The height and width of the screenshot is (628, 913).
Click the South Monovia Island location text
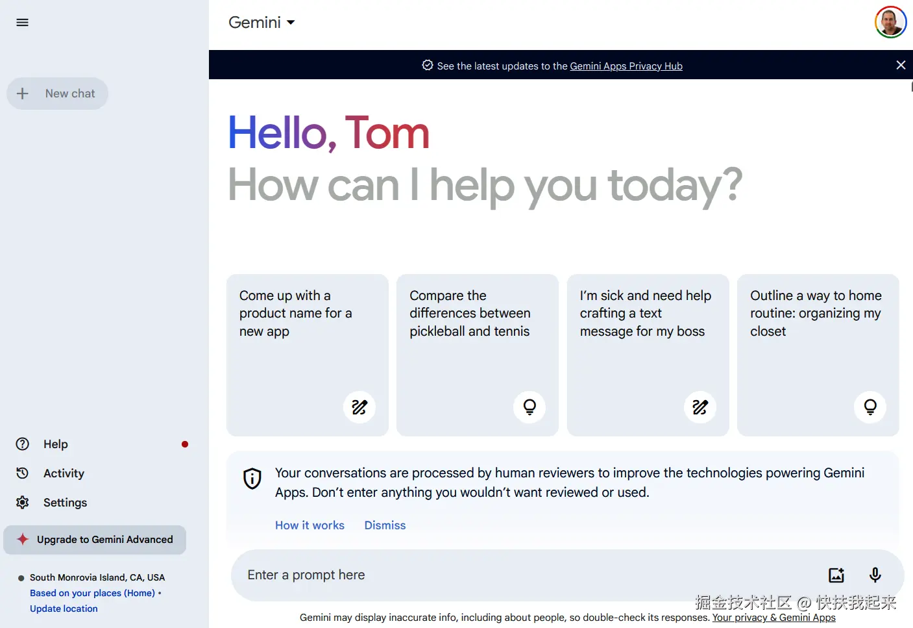[x=97, y=577]
